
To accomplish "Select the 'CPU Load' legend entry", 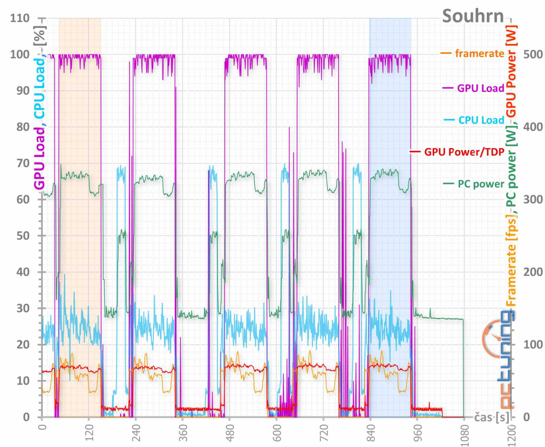I will click(x=481, y=120).
